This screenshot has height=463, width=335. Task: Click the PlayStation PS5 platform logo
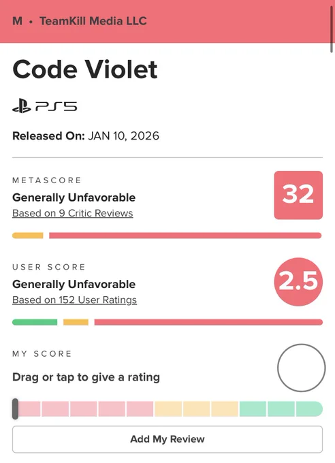pos(45,106)
